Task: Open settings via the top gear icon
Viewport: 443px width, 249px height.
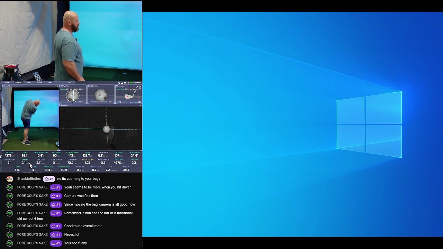Action: click(x=125, y=83)
